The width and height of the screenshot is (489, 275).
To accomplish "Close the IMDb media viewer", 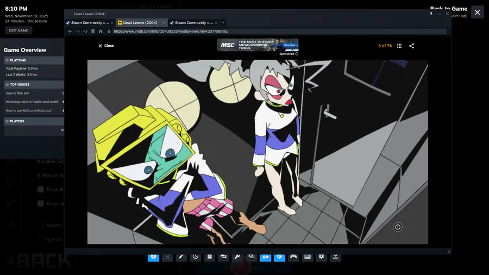I will click(x=106, y=46).
